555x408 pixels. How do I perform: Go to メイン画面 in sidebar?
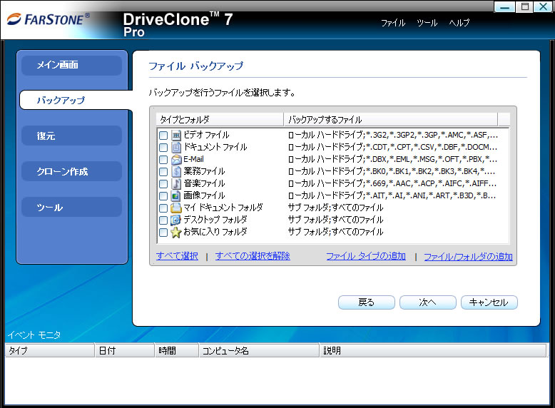point(72,65)
